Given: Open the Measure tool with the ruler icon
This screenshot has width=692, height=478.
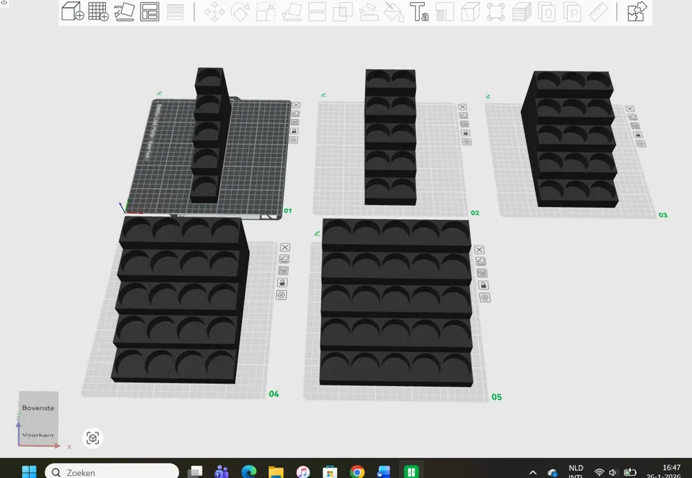Looking at the screenshot, I should [597, 12].
